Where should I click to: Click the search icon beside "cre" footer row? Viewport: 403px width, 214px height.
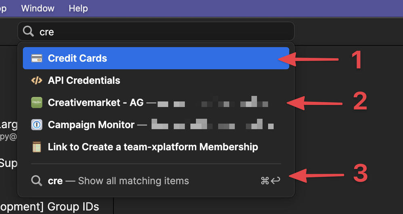pyautogui.click(x=37, y=181)
